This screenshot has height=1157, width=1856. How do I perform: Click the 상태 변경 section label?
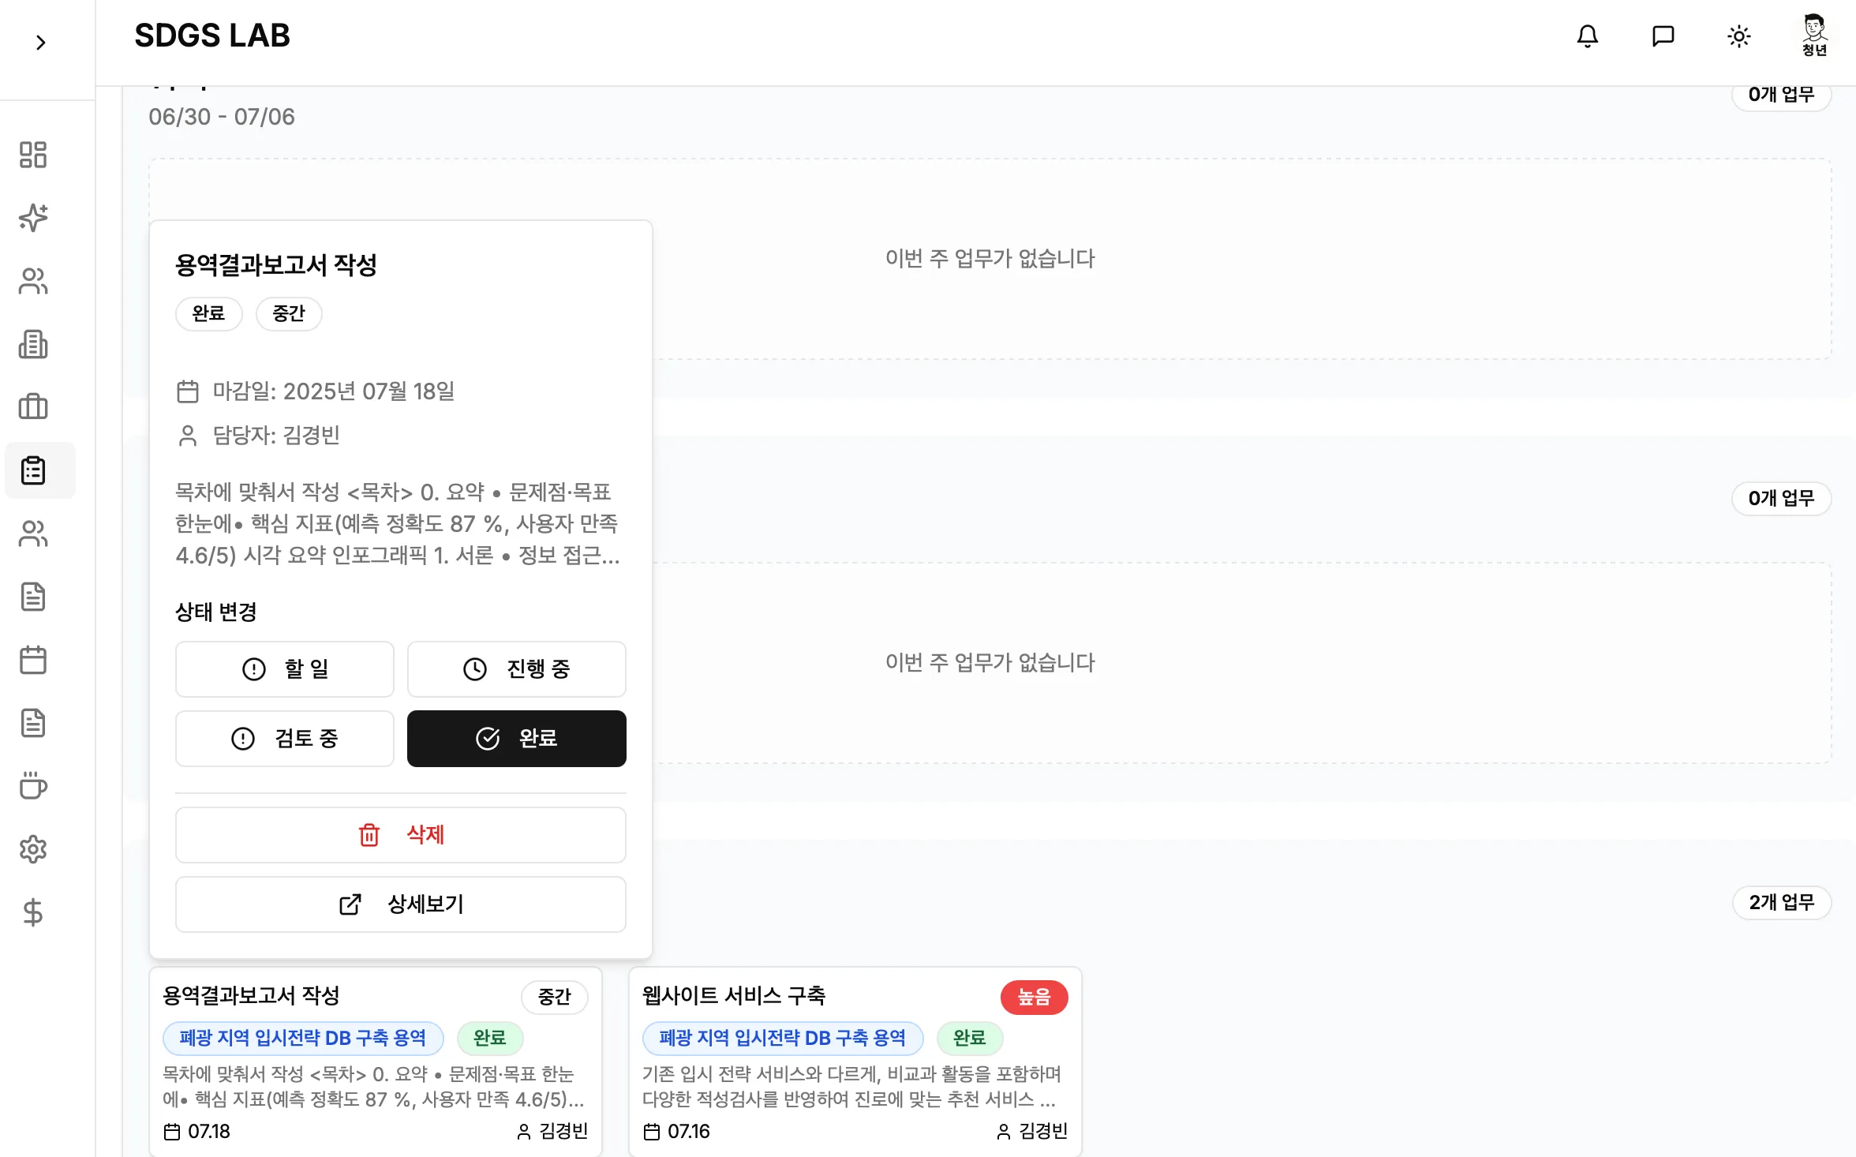(216, 612)
